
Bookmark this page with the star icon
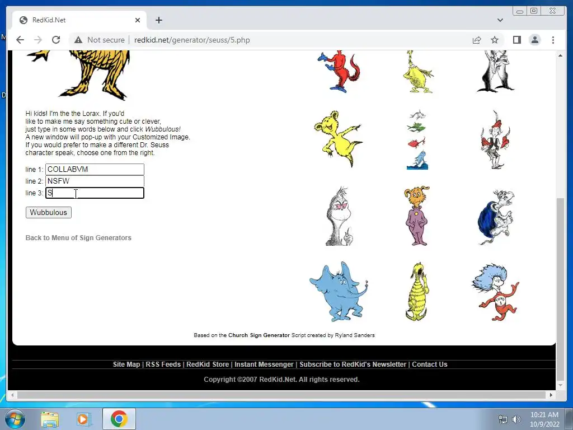coord(495,40)
